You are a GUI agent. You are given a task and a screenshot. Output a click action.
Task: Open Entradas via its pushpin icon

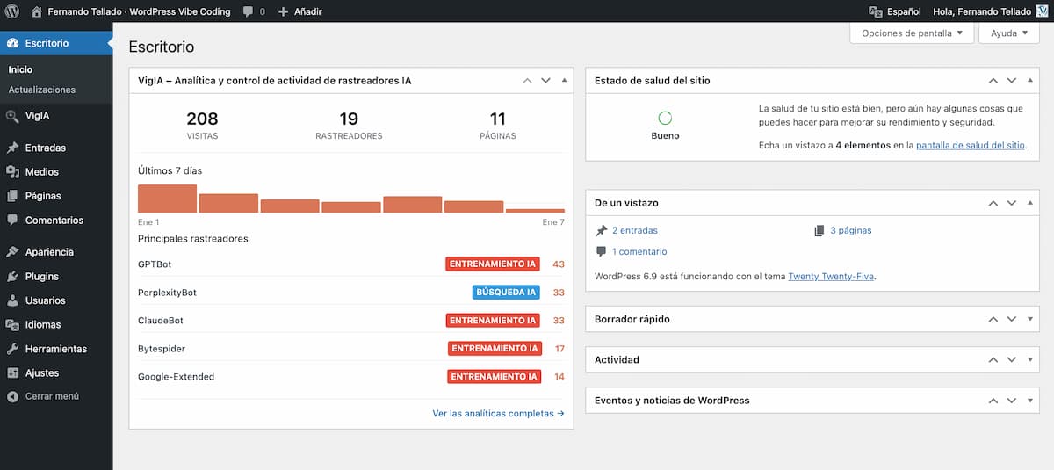click(x=12, y=148)
